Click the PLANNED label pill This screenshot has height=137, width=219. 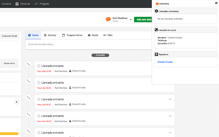pos(100,55)
